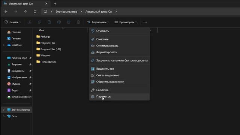Go back with the back arrow
240x135 pixels.
pos(6,12)
